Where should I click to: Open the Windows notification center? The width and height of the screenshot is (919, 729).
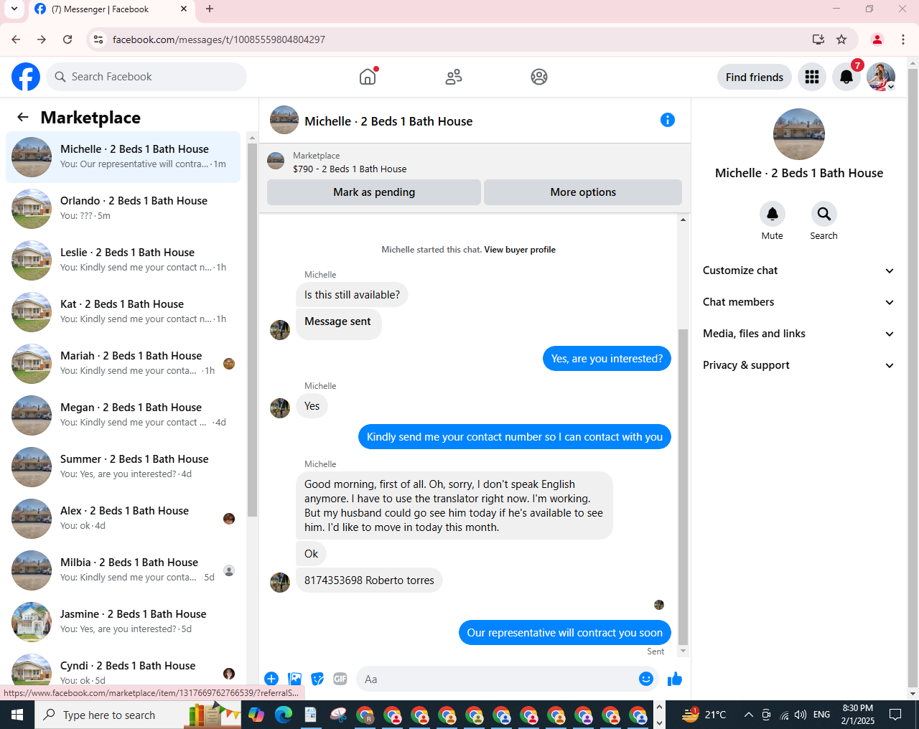coord(895,715)
